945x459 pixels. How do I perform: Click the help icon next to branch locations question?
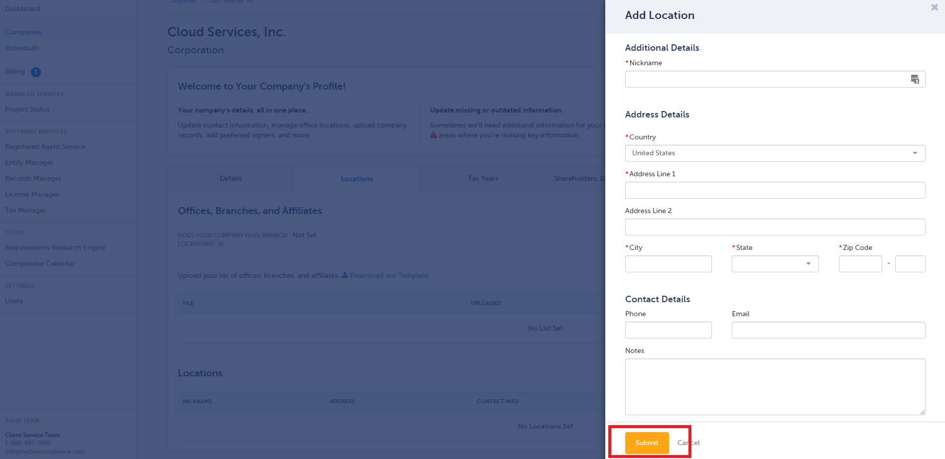coord(221,244)
